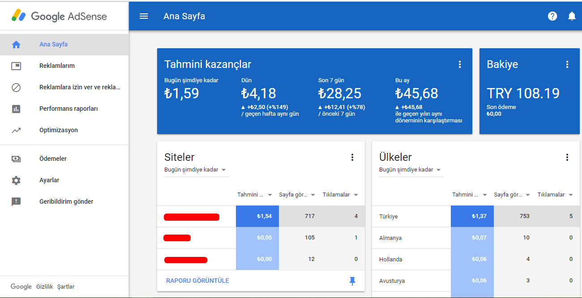Open Reklamlarım in sidebar
This screenshot has height=298, width=582.
pyautogui.click(x=64, y=66)
